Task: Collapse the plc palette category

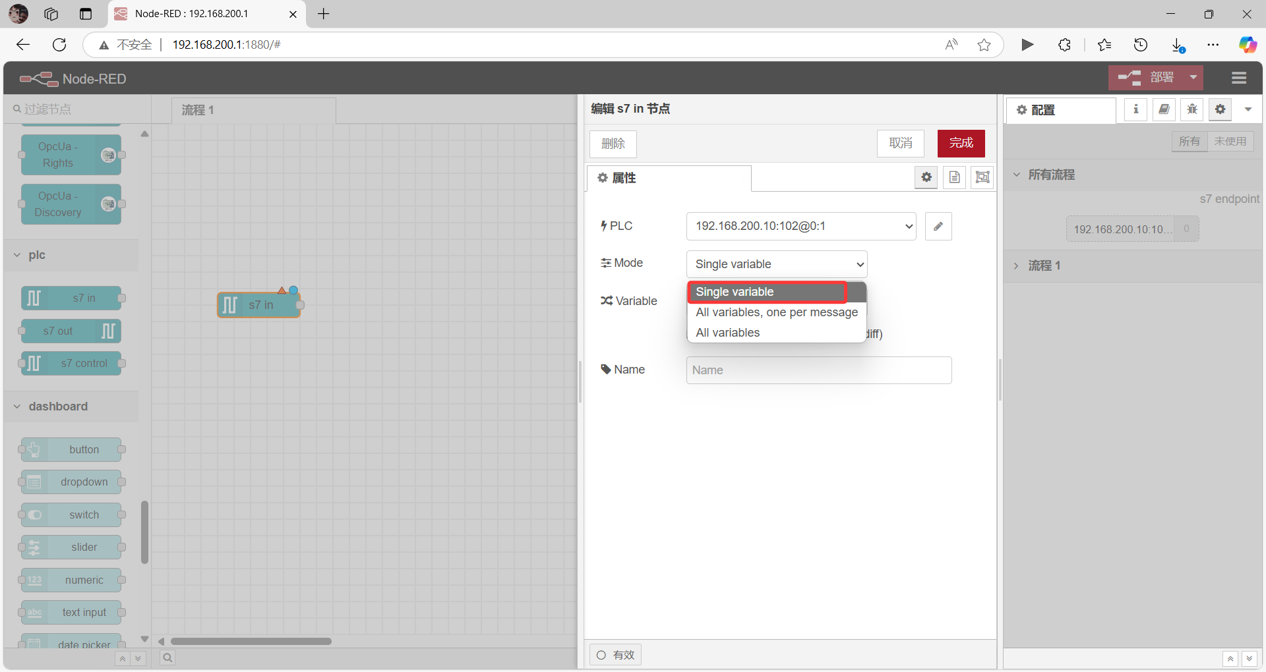Action: [71, 255]
